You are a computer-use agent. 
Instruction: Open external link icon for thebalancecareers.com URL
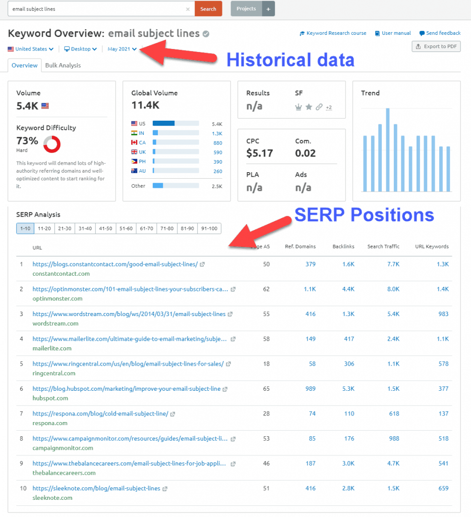pyautogui.click(x=233, y=463)
